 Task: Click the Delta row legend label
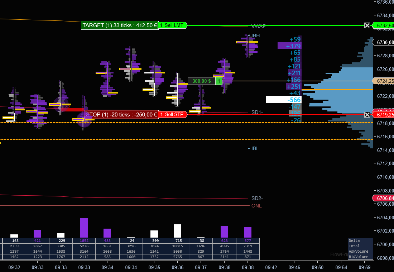click(x=354, y=240)
